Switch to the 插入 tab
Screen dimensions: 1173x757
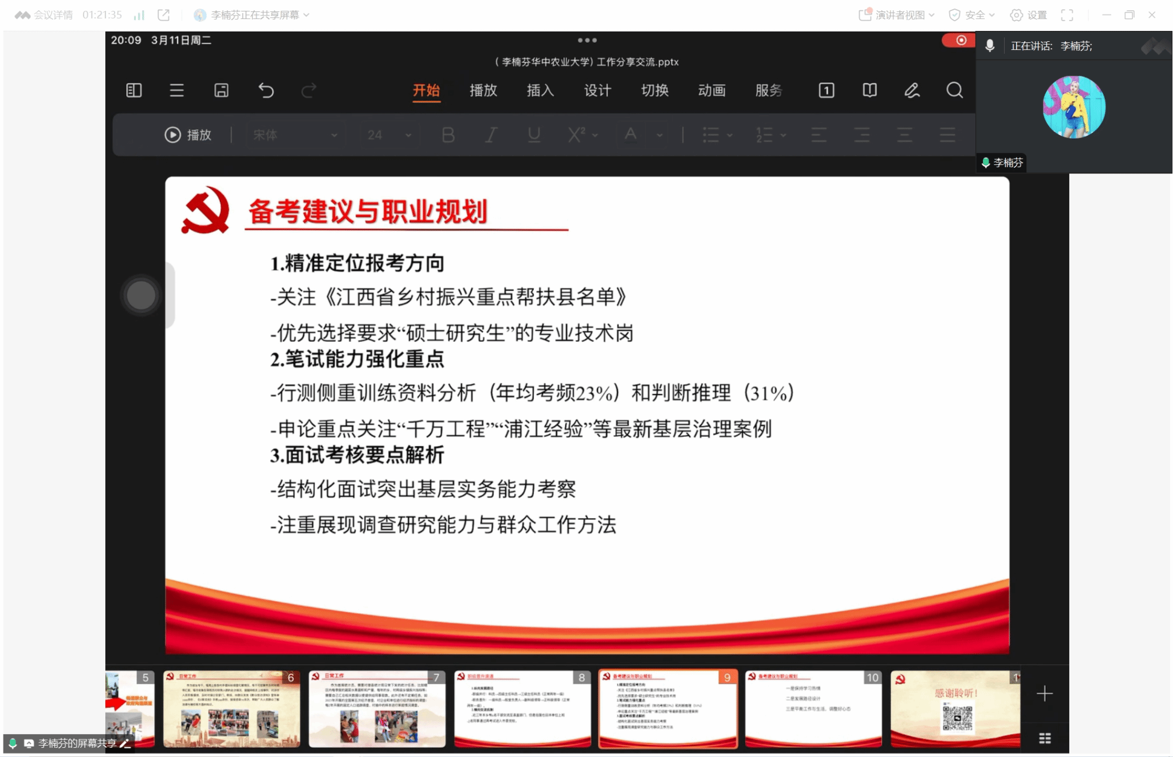pos(540,90)
